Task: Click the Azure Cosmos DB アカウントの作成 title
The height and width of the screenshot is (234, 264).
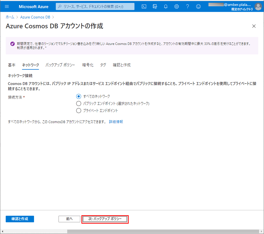Action: (54, 26)
